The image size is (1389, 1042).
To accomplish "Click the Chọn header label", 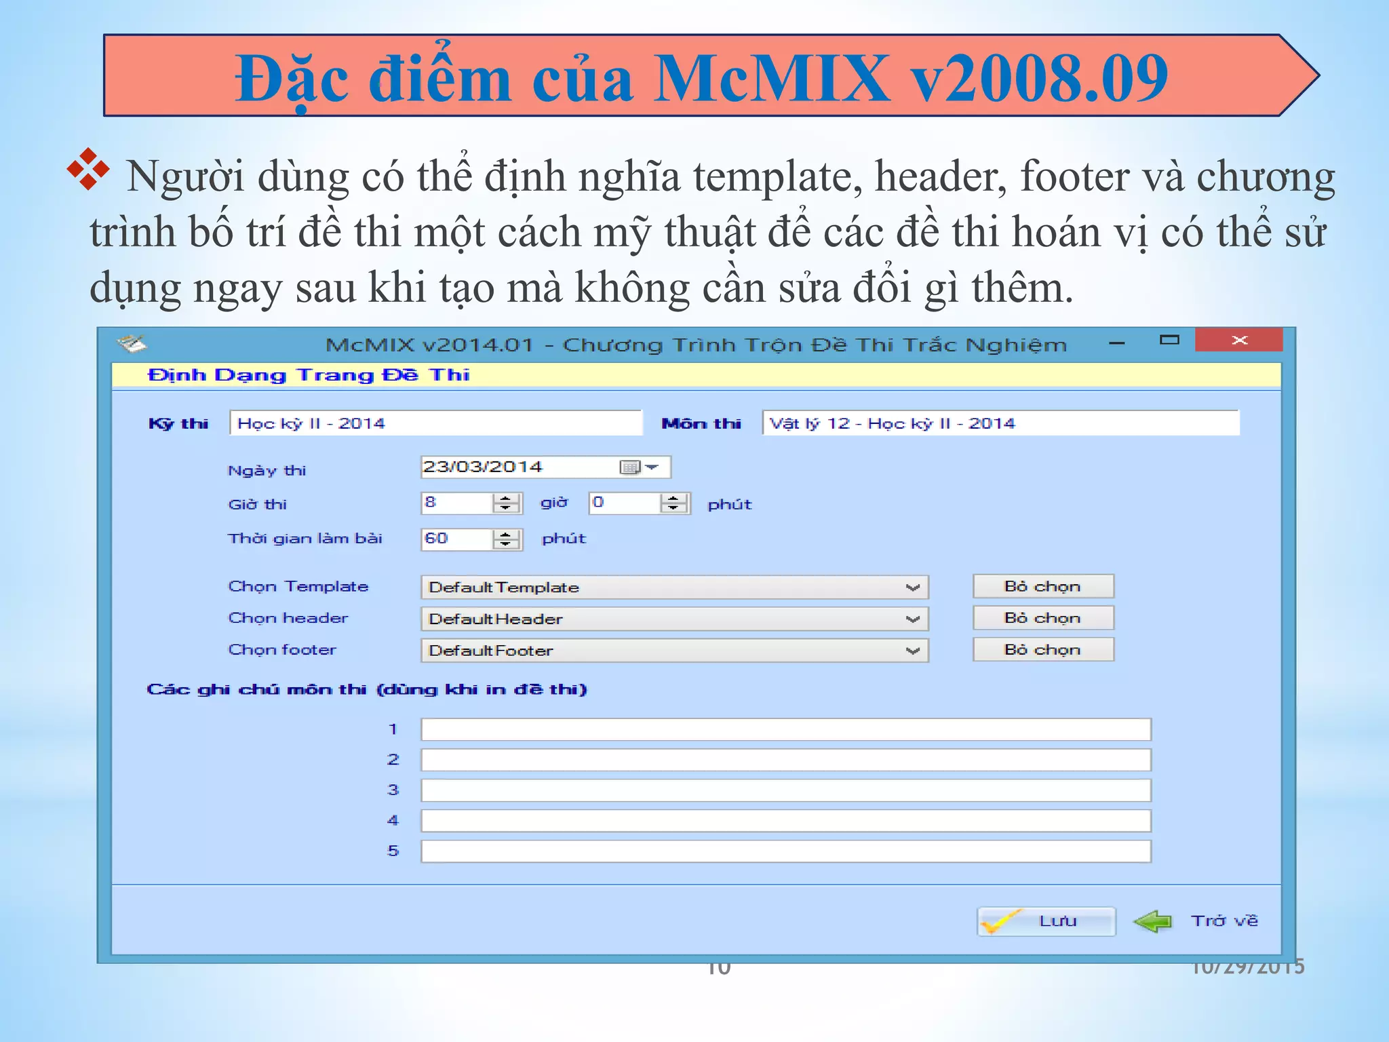I will tap(288, 618).
